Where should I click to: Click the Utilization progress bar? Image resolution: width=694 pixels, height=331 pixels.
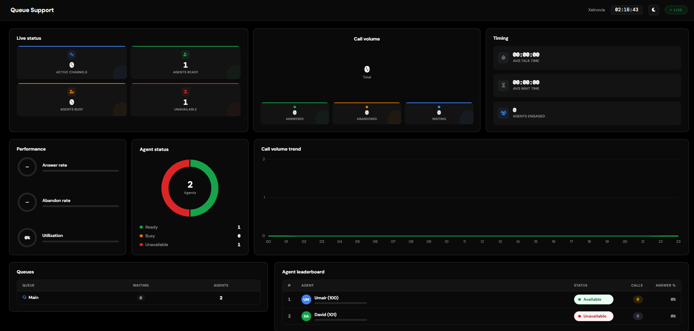click(81, 241)
